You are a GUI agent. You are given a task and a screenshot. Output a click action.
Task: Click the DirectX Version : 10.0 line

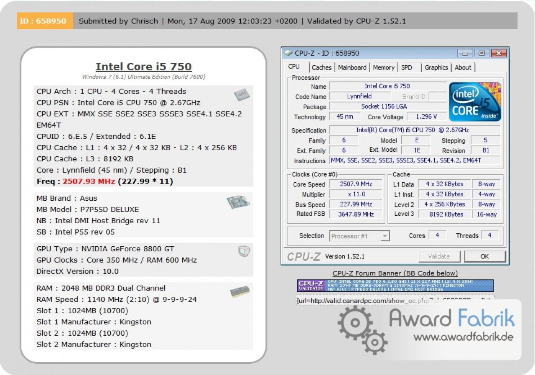pyautogui.click(x=78, y=271)
